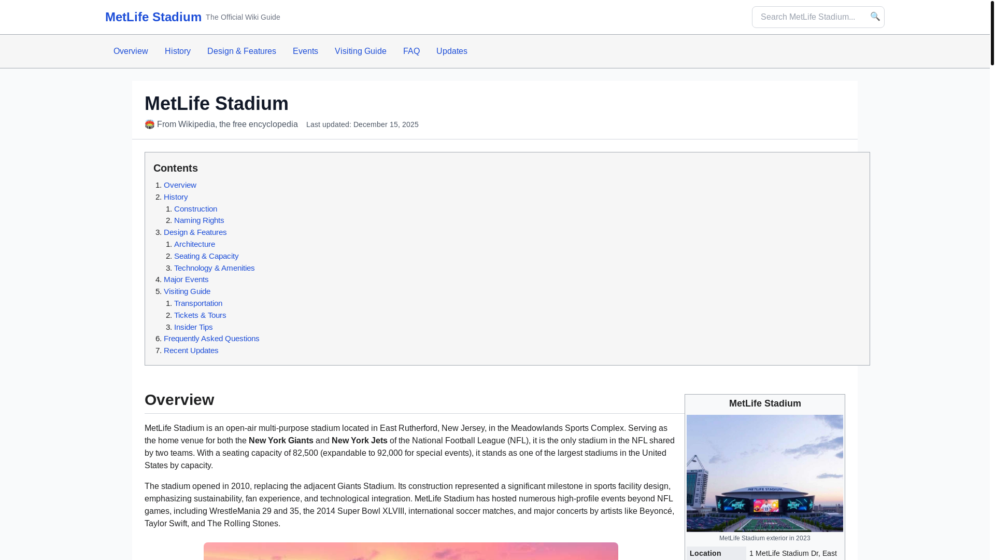Viewport: 995px width, 560px height.
Task: Open Insider Tips contents link
Action: [x=193, y=327]
